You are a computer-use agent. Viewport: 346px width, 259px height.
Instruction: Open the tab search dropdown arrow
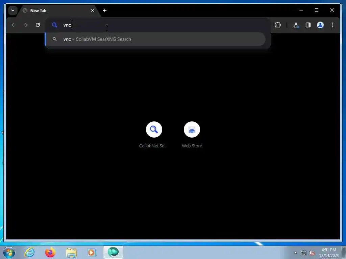(x=13, y=10)
